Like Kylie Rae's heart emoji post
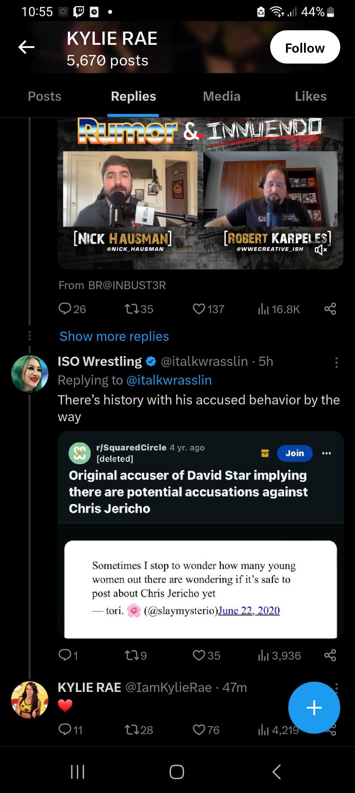355x793 pixels. tap(199, 730)
